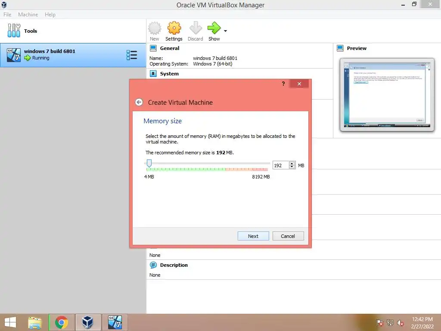Open Google Chrome from taskbar

click(62, 322)
